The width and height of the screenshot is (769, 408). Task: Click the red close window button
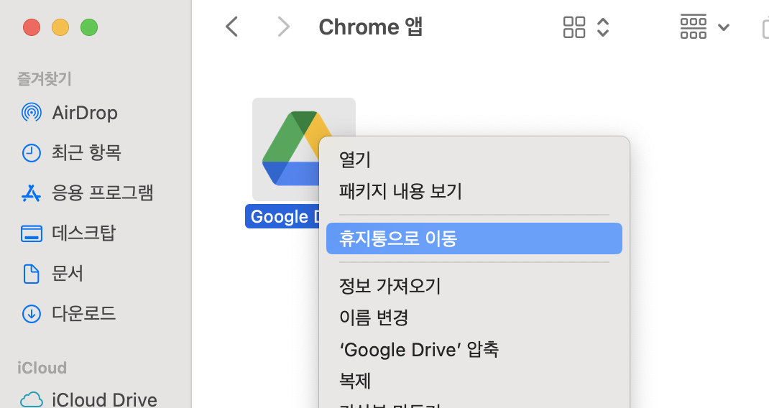(32, 27)
